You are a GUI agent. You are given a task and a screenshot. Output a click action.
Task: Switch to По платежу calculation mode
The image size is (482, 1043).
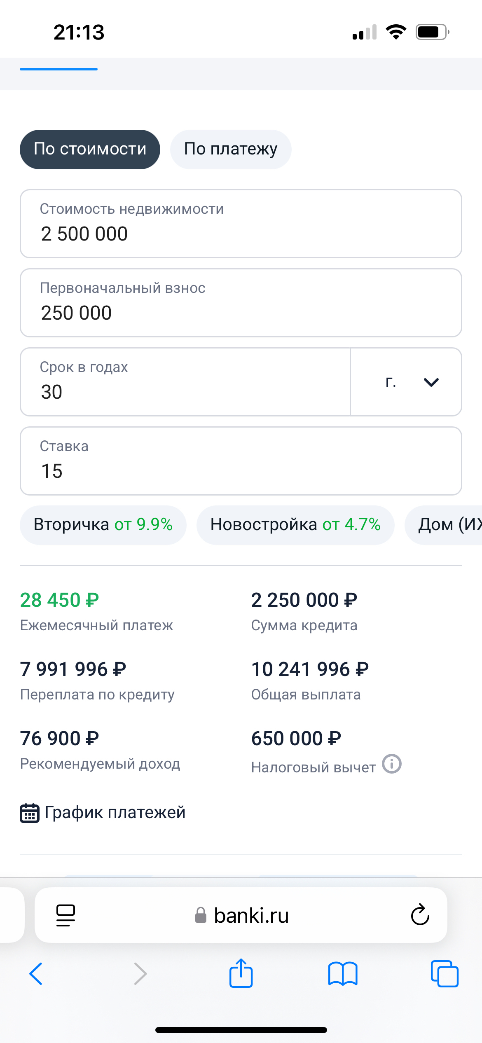(231, 149)
